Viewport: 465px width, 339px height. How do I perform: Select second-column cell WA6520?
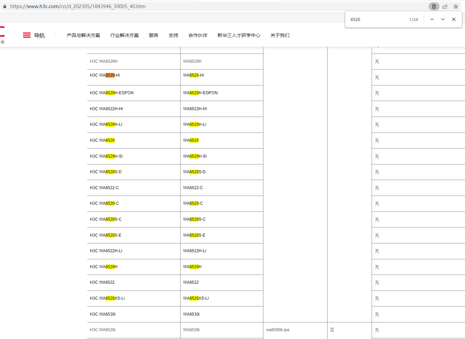191,140
